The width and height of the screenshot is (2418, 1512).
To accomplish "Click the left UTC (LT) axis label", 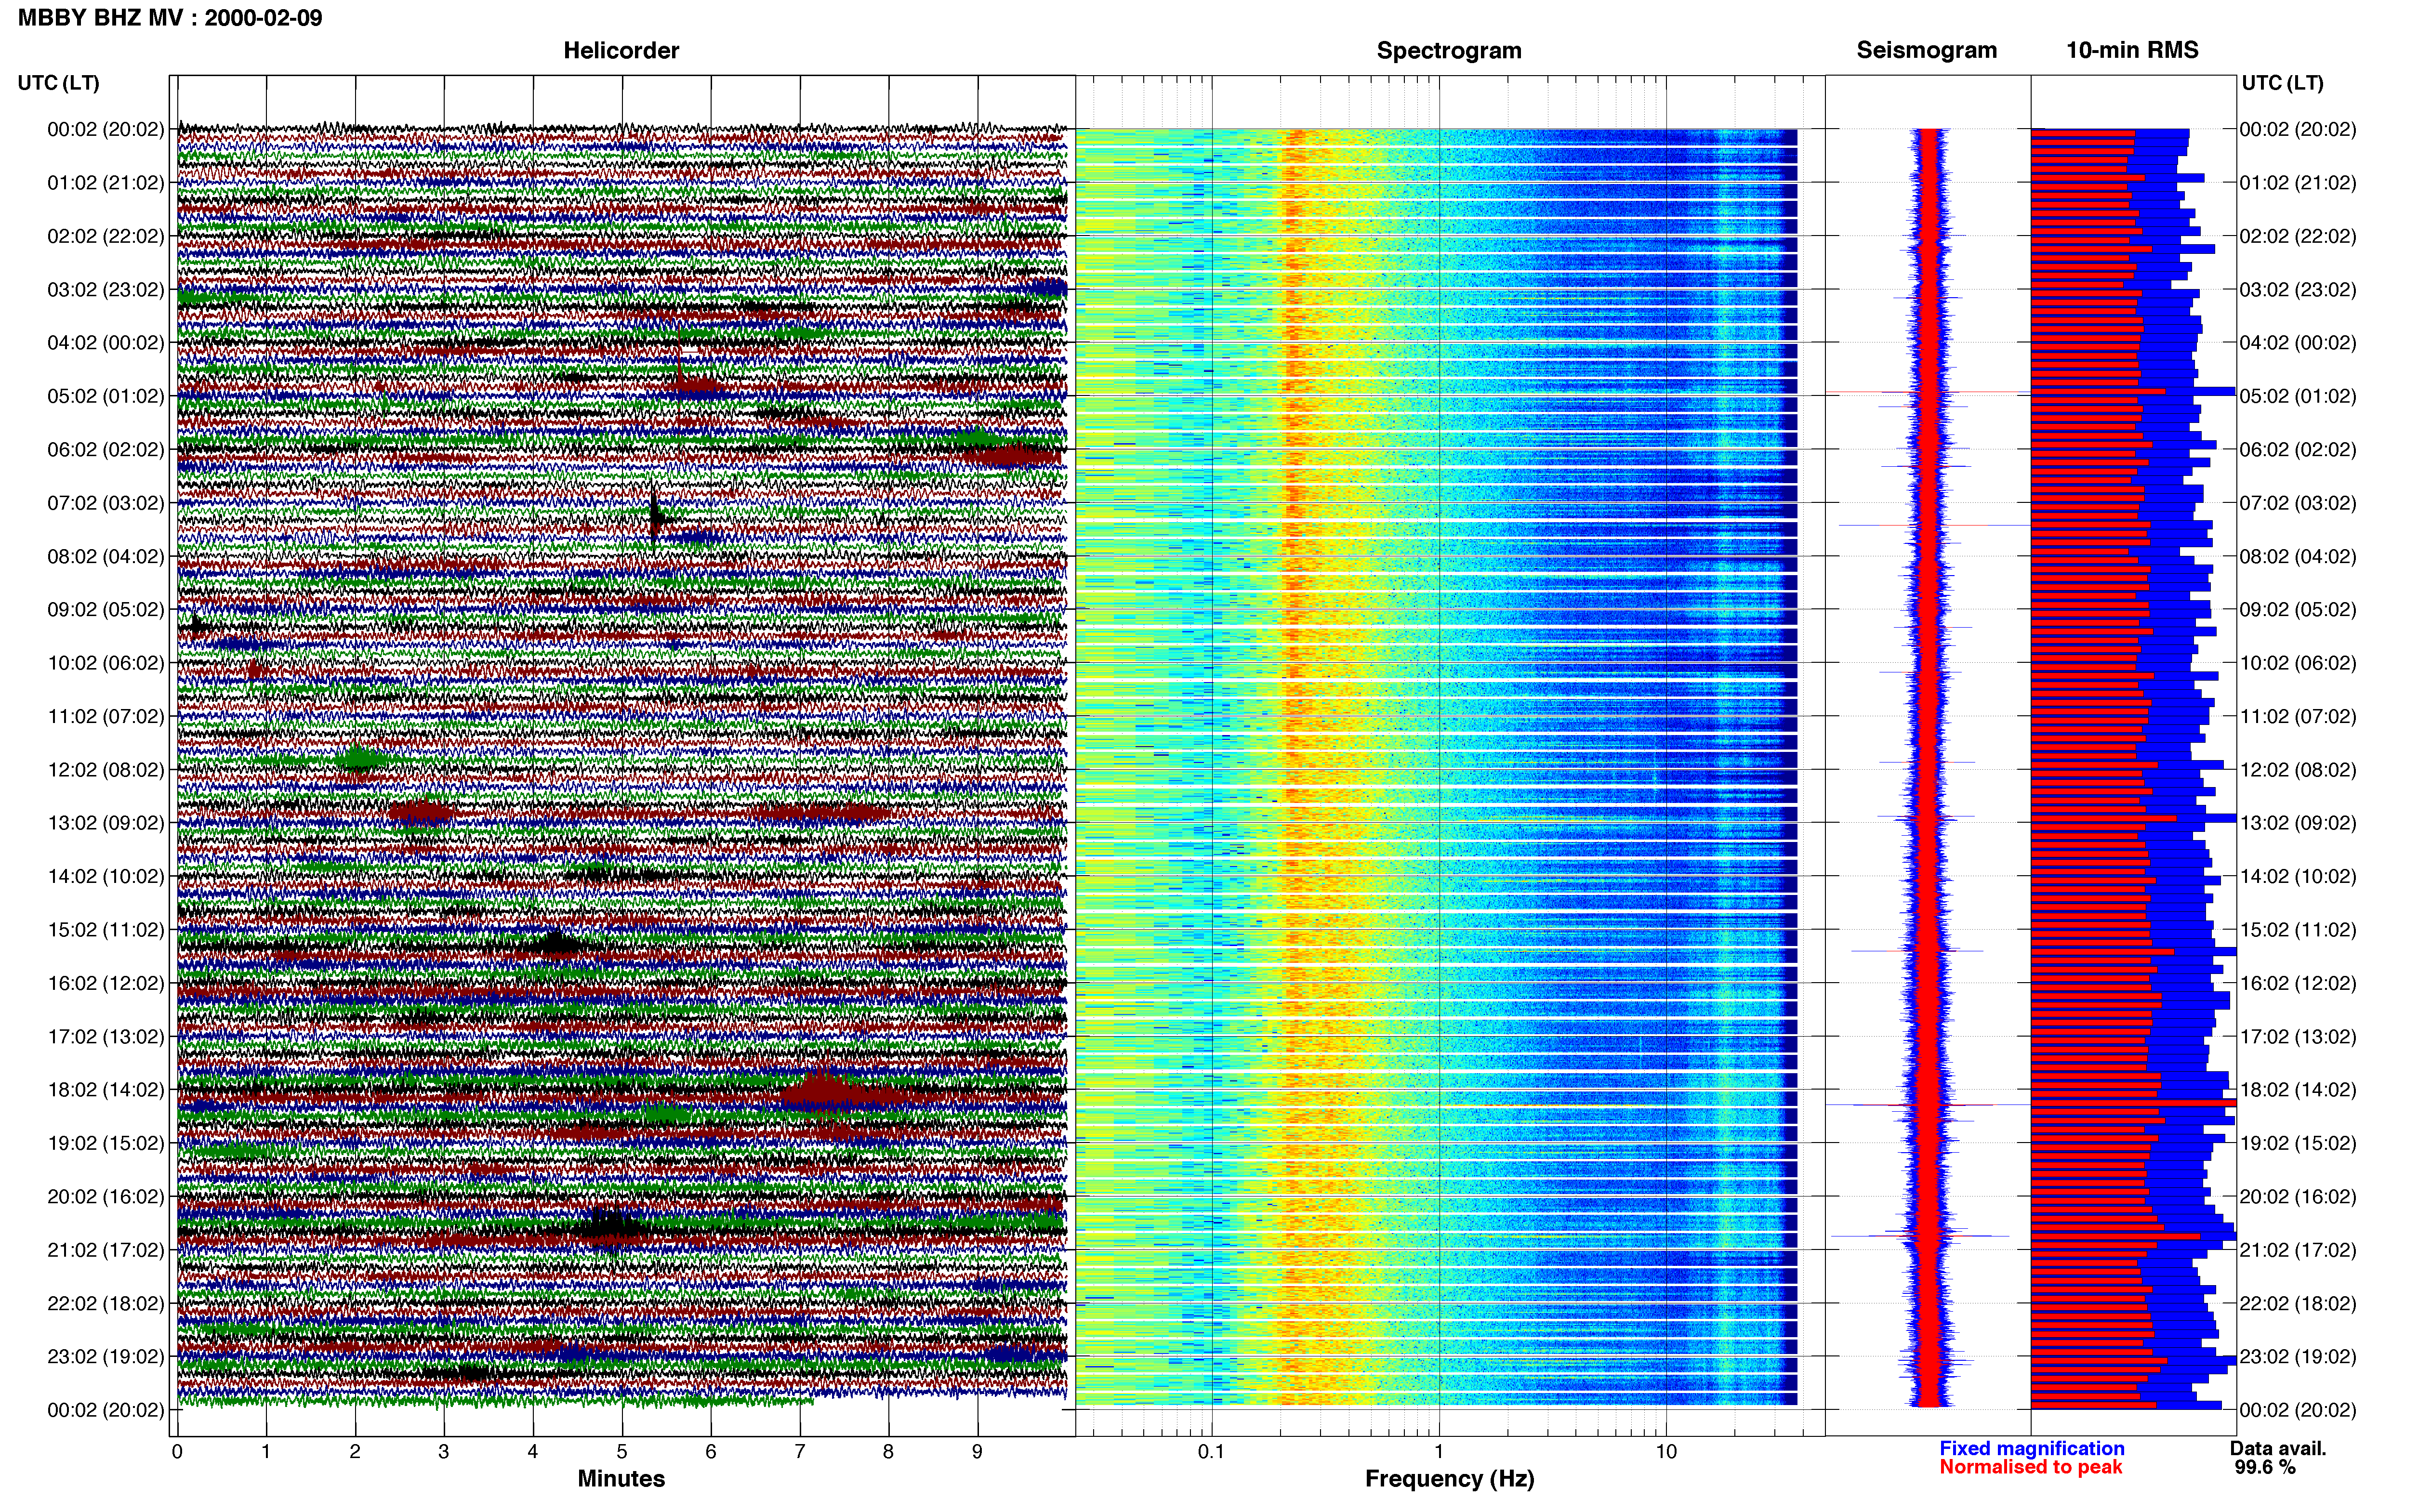I will (x=58, y=83).
